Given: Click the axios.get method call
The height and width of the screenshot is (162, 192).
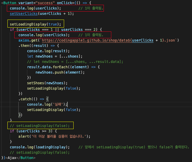Looking at the screenshot, I should [28, 40].
